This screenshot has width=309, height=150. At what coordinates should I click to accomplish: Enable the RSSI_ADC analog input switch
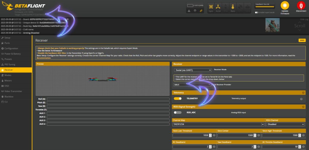(178, 112)
